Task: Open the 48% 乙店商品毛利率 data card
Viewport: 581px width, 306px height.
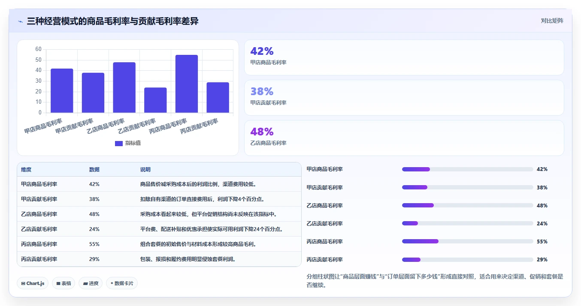Action: pos(404,138)
